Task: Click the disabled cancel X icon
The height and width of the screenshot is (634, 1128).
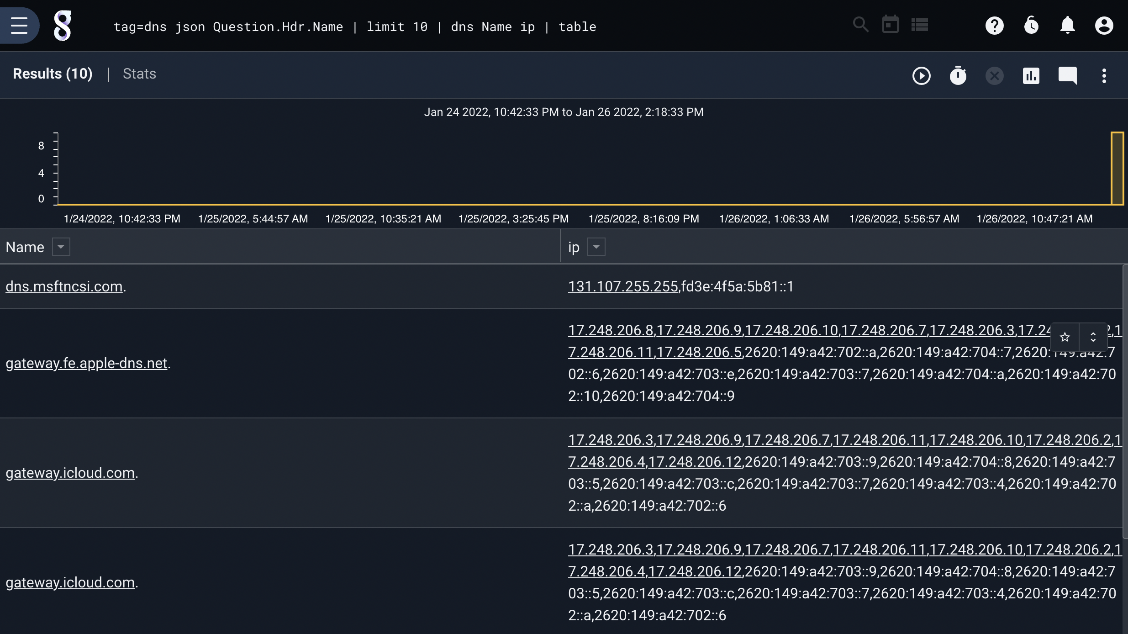Action: click(994, 76)
